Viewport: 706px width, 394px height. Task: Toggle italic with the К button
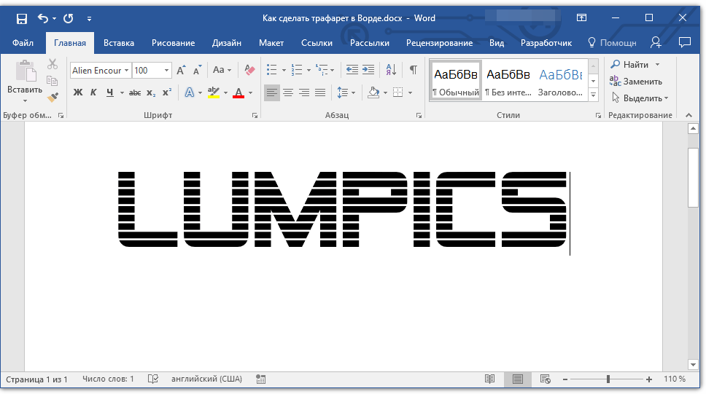click(93, 92)
